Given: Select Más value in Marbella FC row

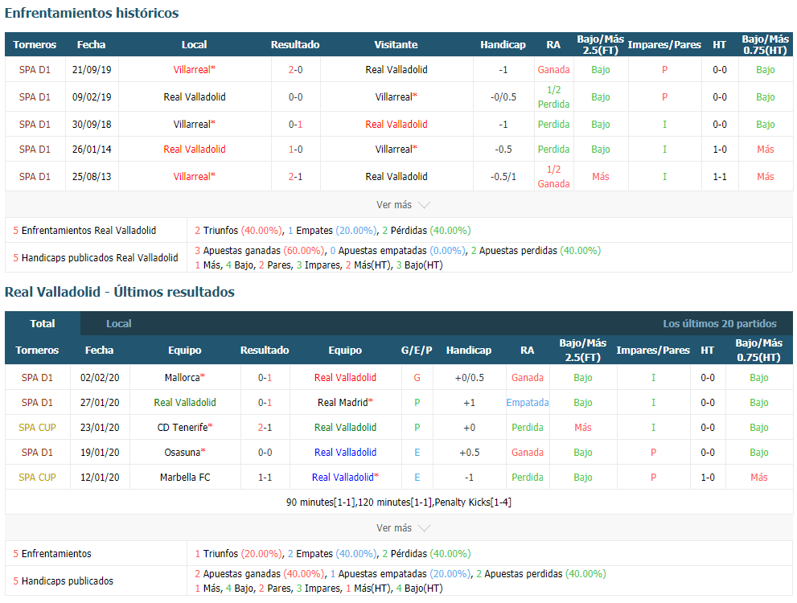Looking at the screenshot, I should pos(758,477).
